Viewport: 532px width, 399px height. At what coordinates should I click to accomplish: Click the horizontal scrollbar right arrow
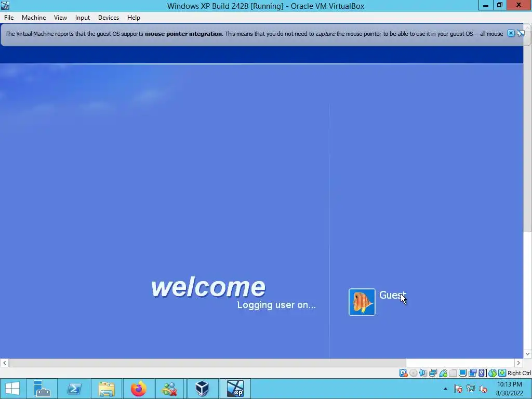point(518,363)
